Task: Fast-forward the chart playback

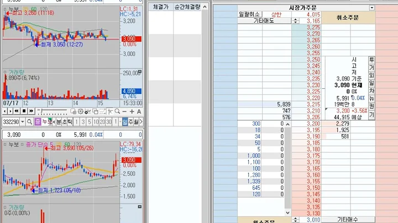Action: (x=31, y=112)
